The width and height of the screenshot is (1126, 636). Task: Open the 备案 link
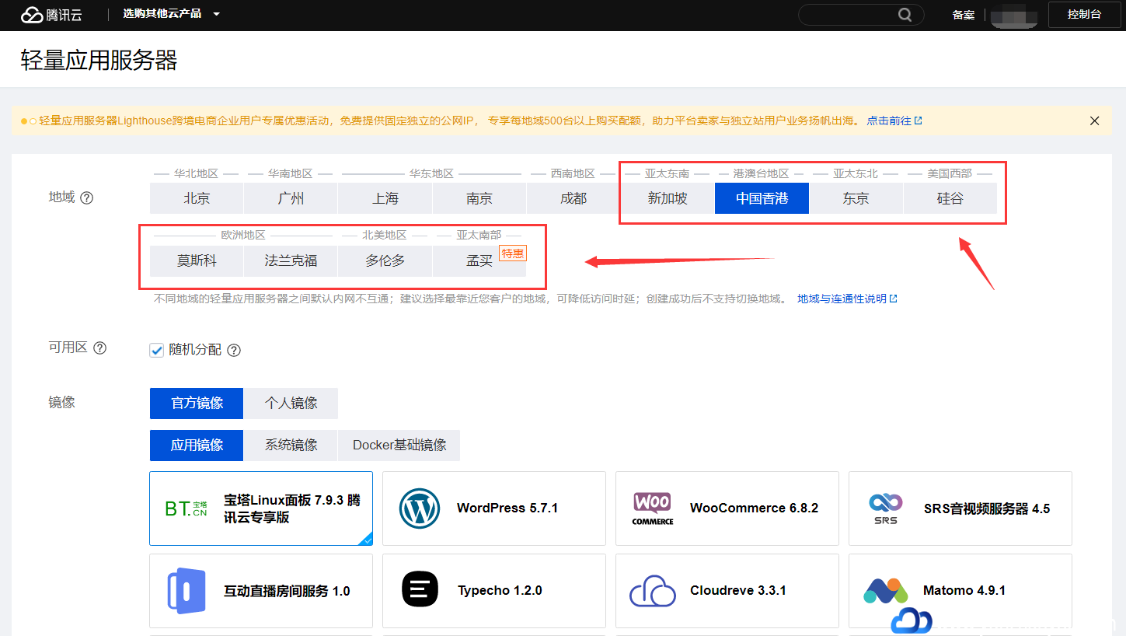tap(964, 15)
